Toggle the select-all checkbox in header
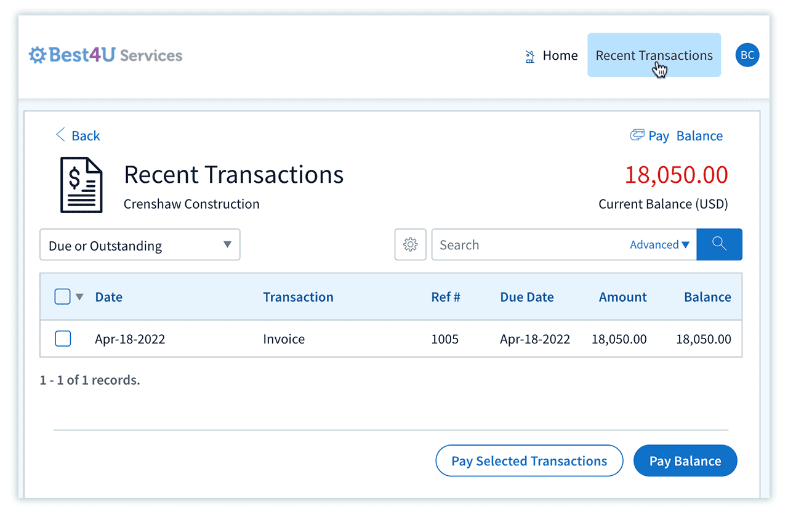The height and width of the screenshot is (522, 788). pos(63,297)
